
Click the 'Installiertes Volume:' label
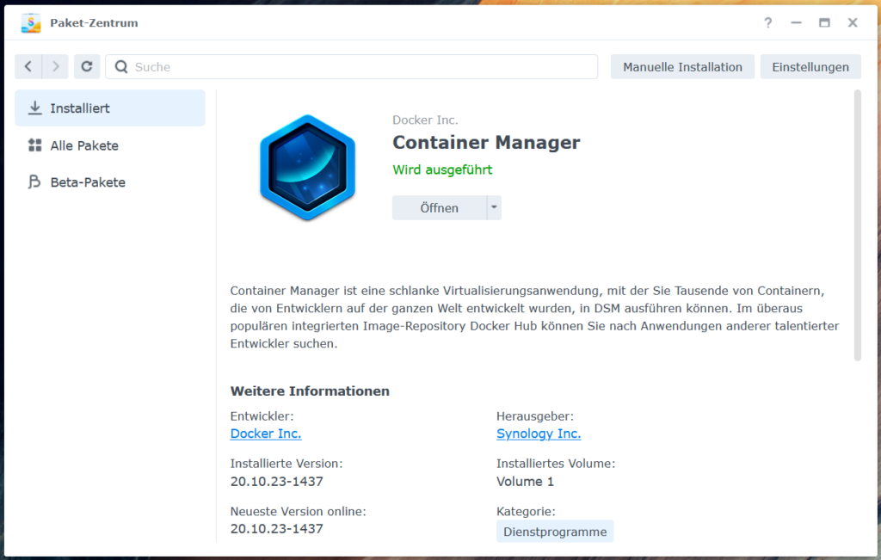click(556, 464)
